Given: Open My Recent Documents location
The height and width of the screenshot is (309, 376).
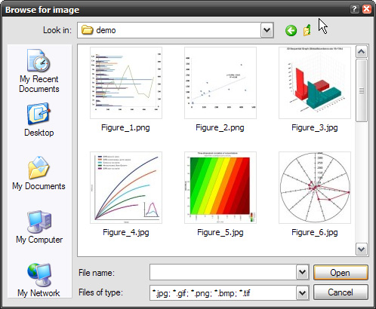Looking at the screenshot, I should coord(39,71).
